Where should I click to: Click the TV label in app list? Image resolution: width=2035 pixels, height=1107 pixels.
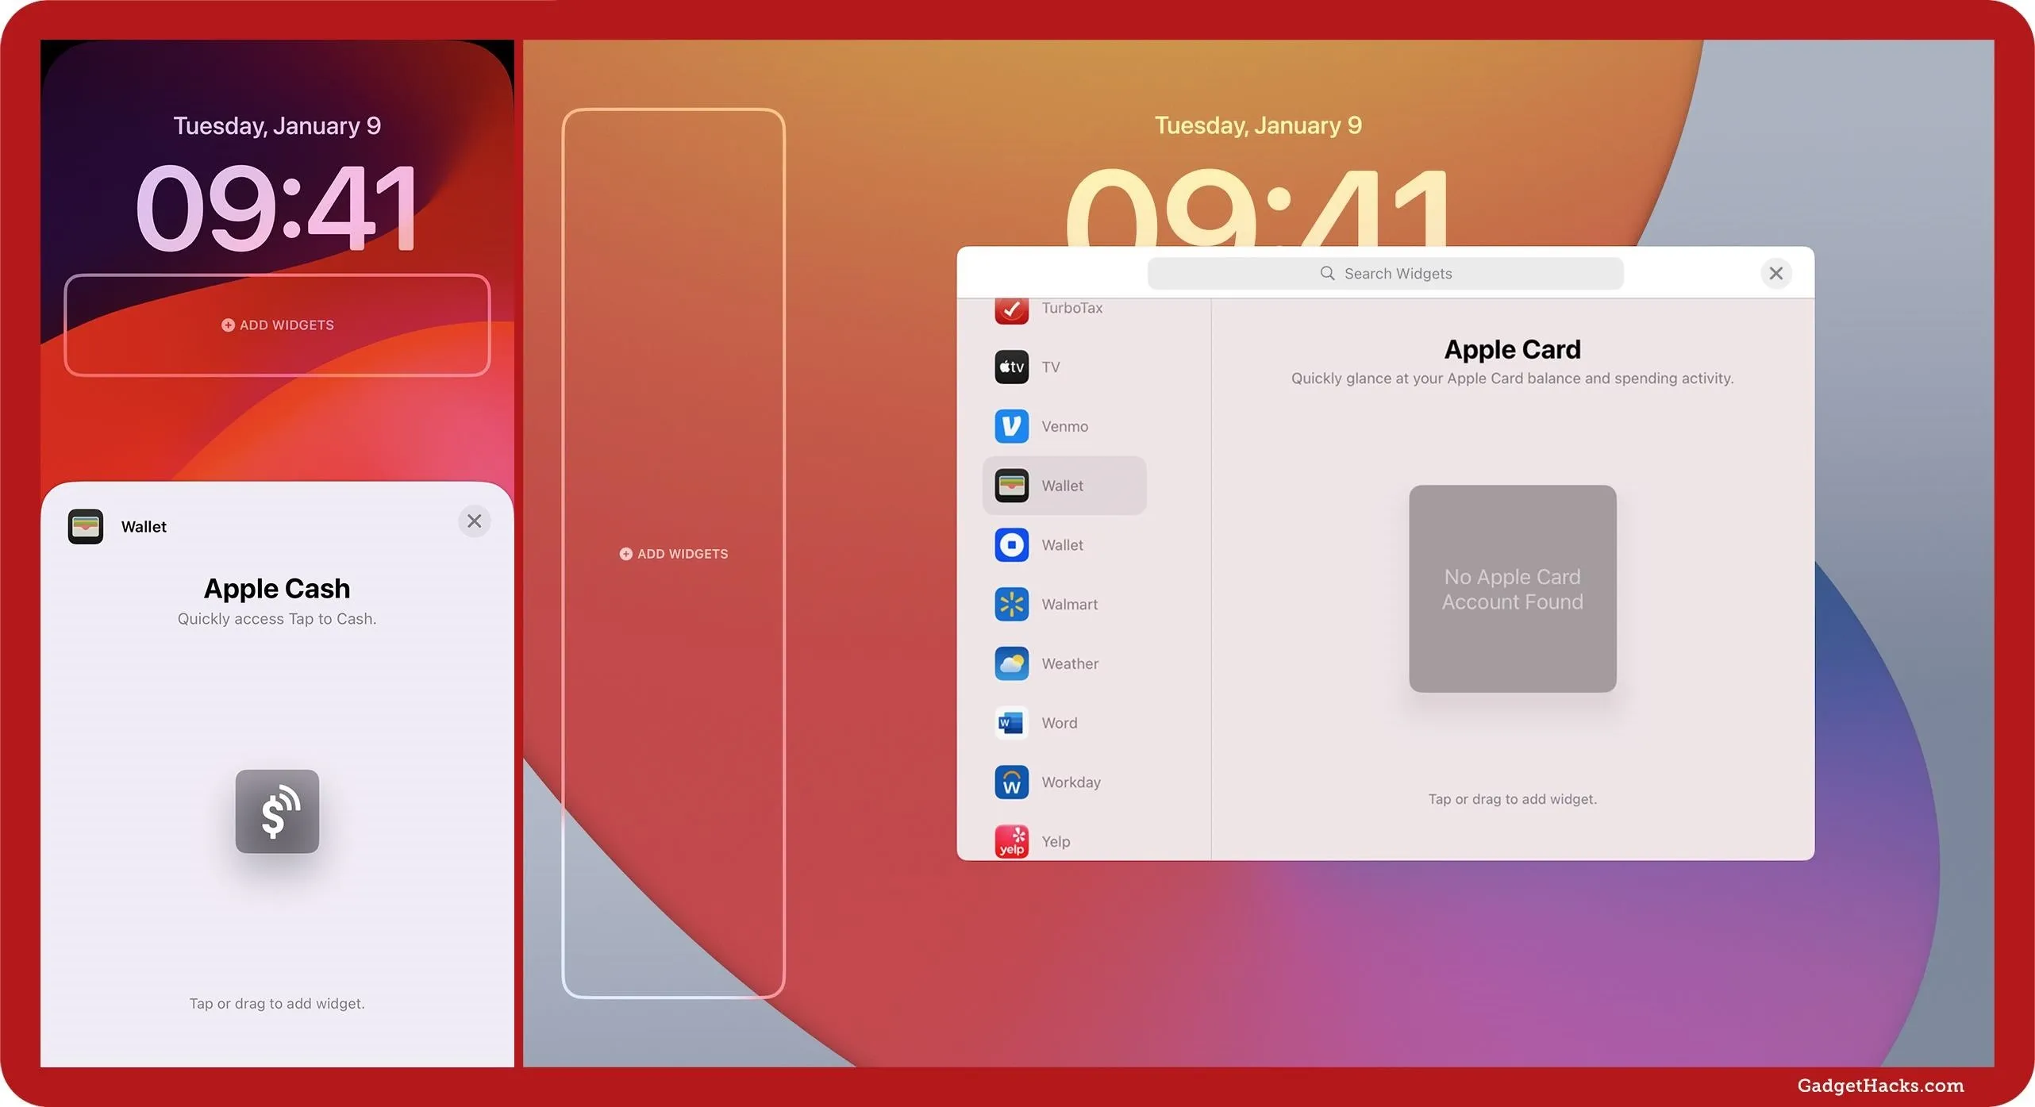coord(1050,367)
